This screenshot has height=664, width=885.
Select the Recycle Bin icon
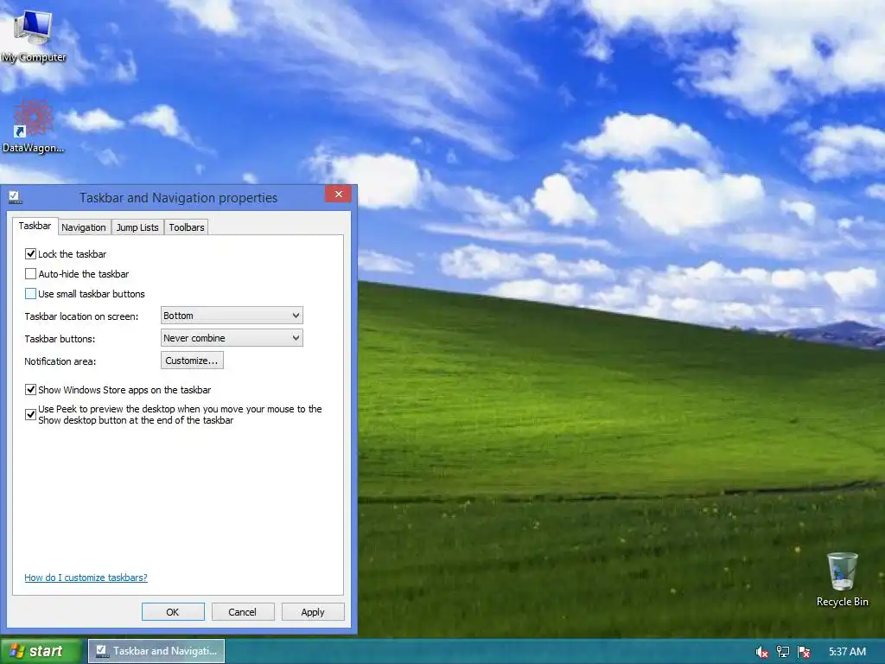[842, 579]
